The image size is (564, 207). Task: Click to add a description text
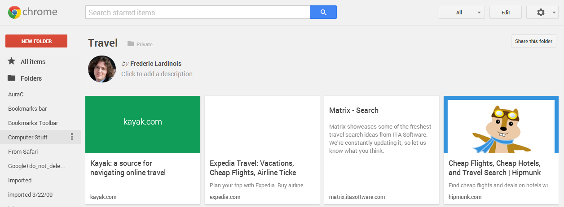pos(157,74)
